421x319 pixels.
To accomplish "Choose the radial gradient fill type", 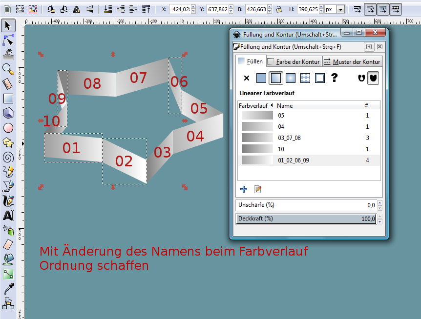I will [291, 78].
